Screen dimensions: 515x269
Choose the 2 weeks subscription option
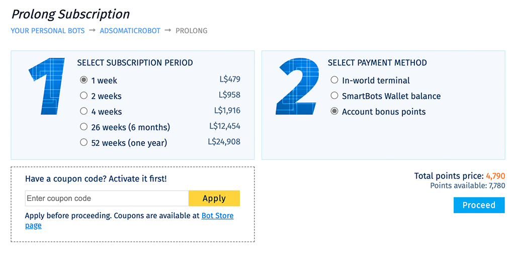click(84, 96)
